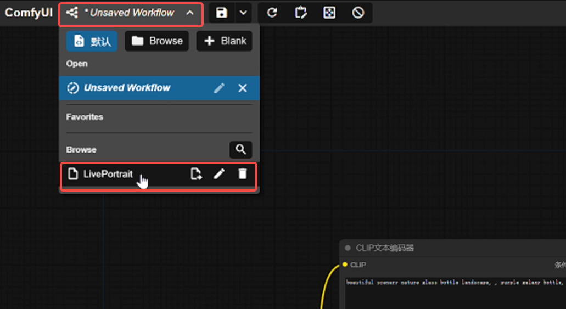This screenshot has width=566, height=309.
Task: Open the save options dropdown arrow
Action: pyautogui.click(x=244, y=13)
